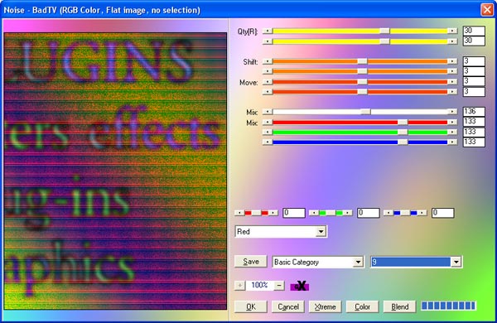Viewport: 497px width, 323px height.
Task: Click the Blend button
Action: point(400,306)
